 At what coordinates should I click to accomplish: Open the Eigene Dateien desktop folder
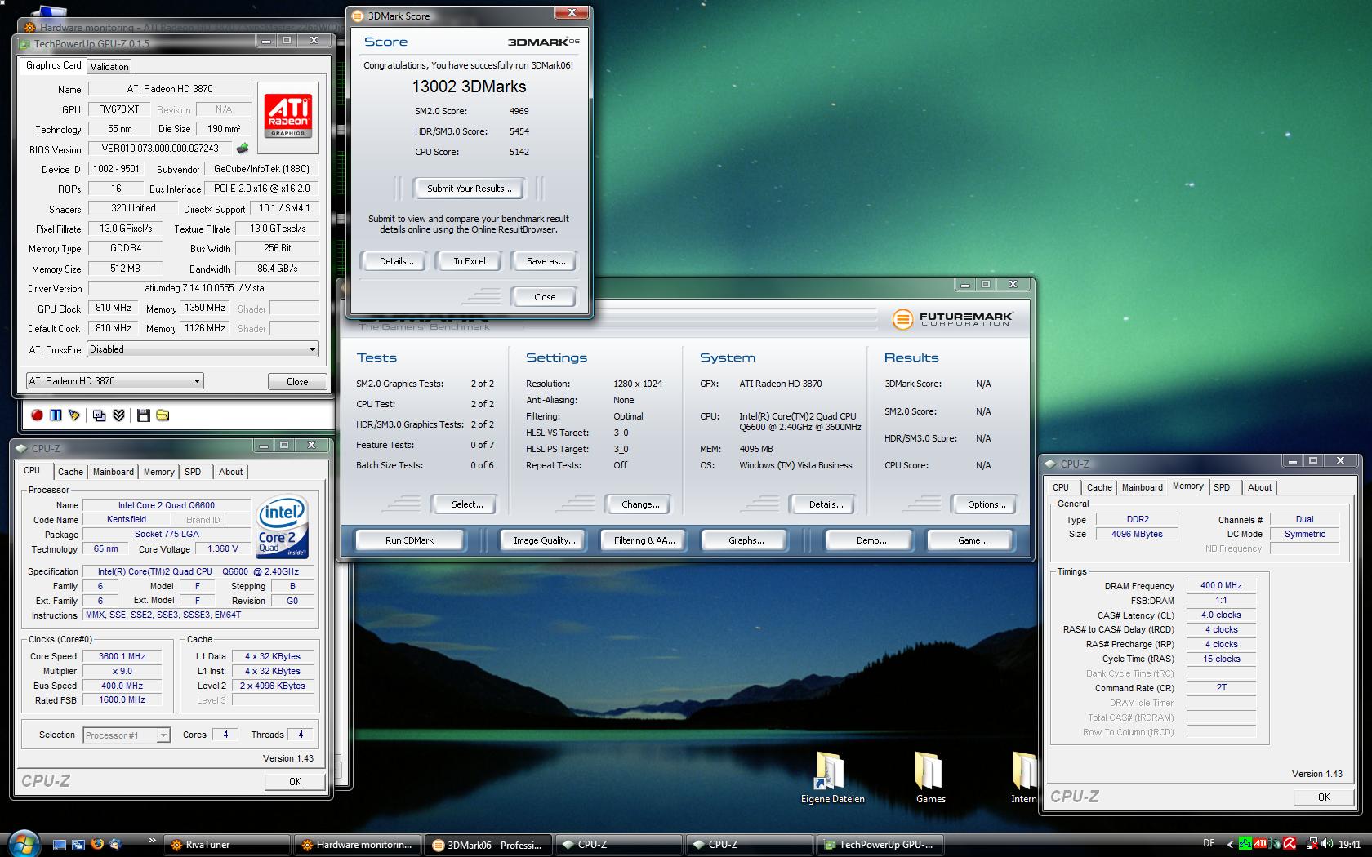coord(832,777)
